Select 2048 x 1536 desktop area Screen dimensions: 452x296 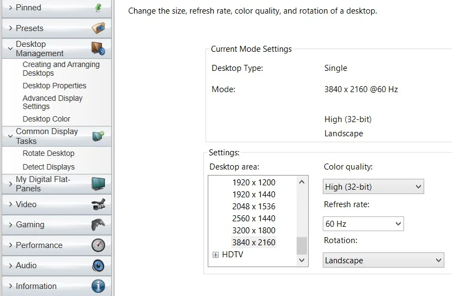(x=254, y=207)
